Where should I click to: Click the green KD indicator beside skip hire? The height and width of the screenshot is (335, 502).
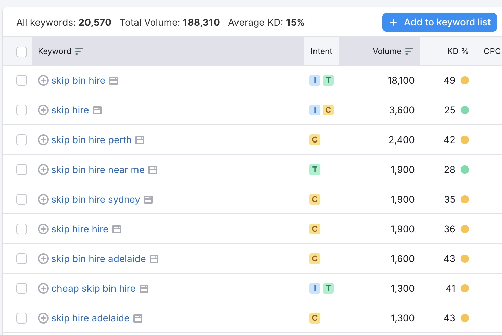pos(466,110)
